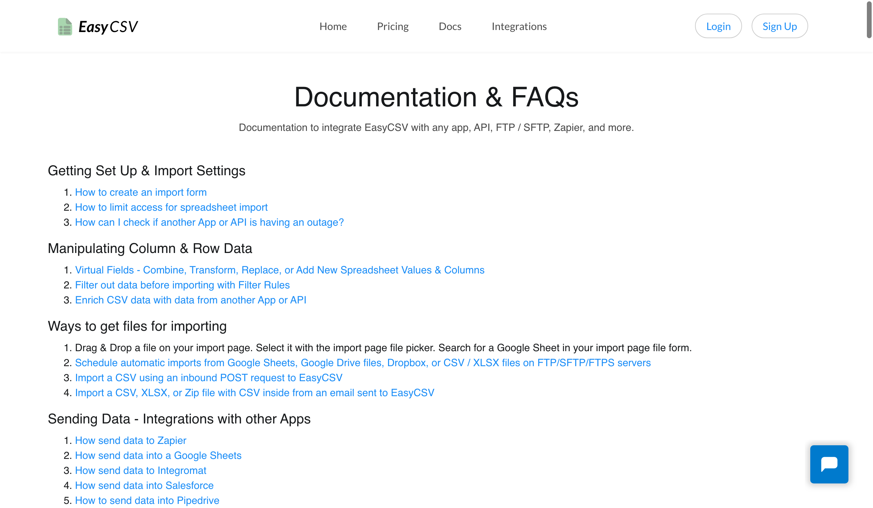The width and height of the screenshot is (873, 508).
Task: Open 'Import a CSV using an inbound POST request'
Action: pyautogui.click(x=209, y=377)
